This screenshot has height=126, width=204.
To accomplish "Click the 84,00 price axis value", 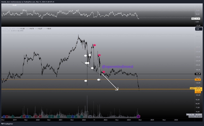I will pyautogui.click(x=198, y=104).
